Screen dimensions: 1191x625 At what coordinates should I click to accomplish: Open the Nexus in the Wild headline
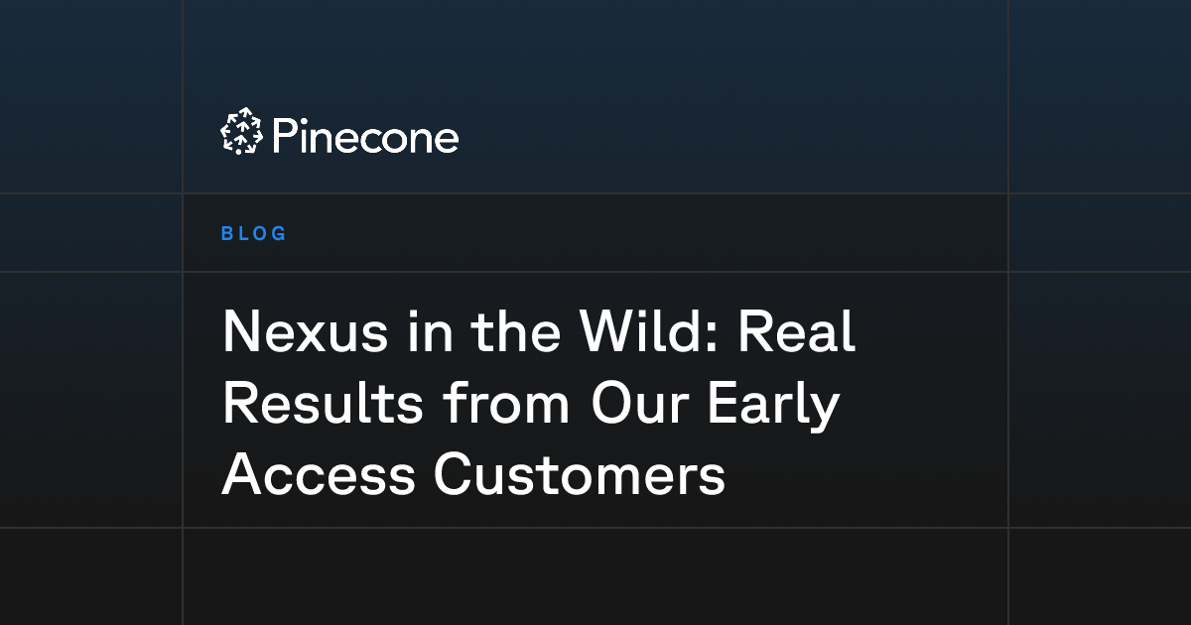(538, 404)
